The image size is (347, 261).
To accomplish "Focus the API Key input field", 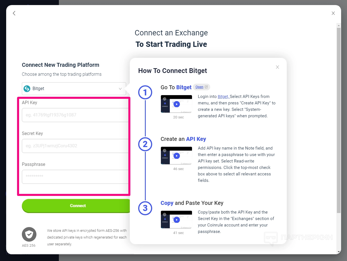I will [75, 115].
